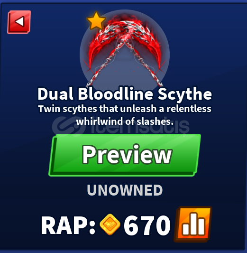Image resolution: width=247 pixels, height=253 pixels.
Task: Click the RAP: label text
Action: pyautogui.click(x=68, y=225)
